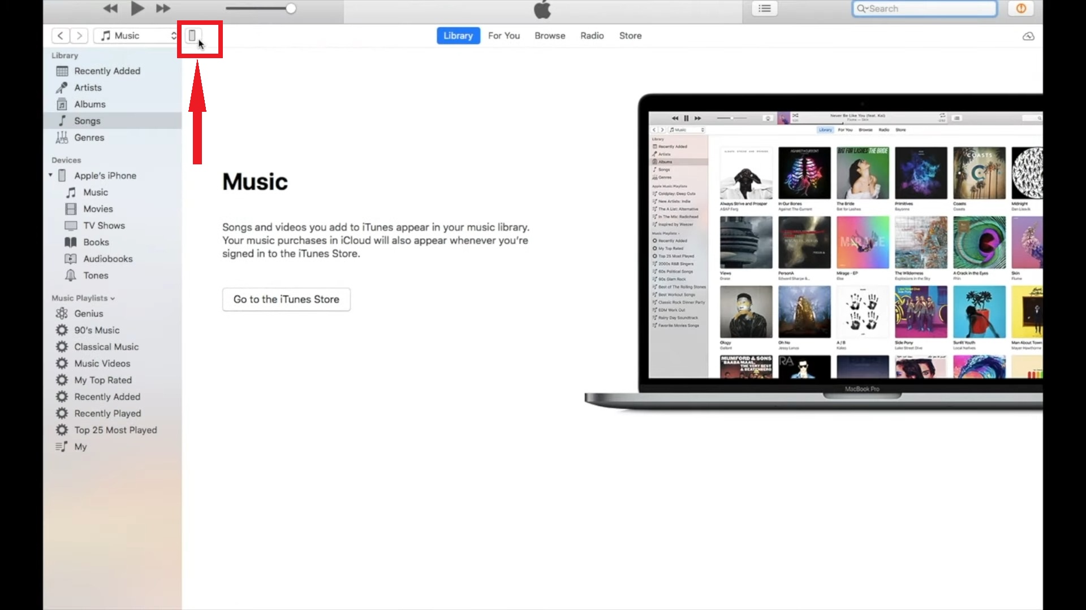
Task: Collapse the Apple's iPhone device tree
Action: (x=51, y=175)
